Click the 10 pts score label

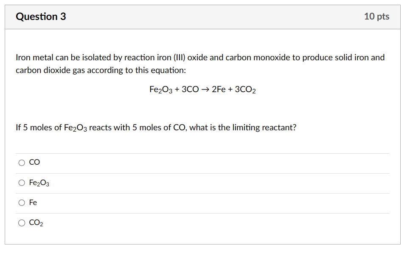click(x=376, y=17)
